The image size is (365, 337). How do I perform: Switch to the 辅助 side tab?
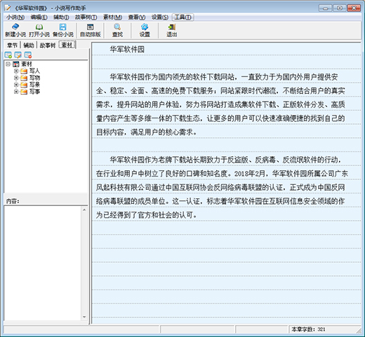29,45
